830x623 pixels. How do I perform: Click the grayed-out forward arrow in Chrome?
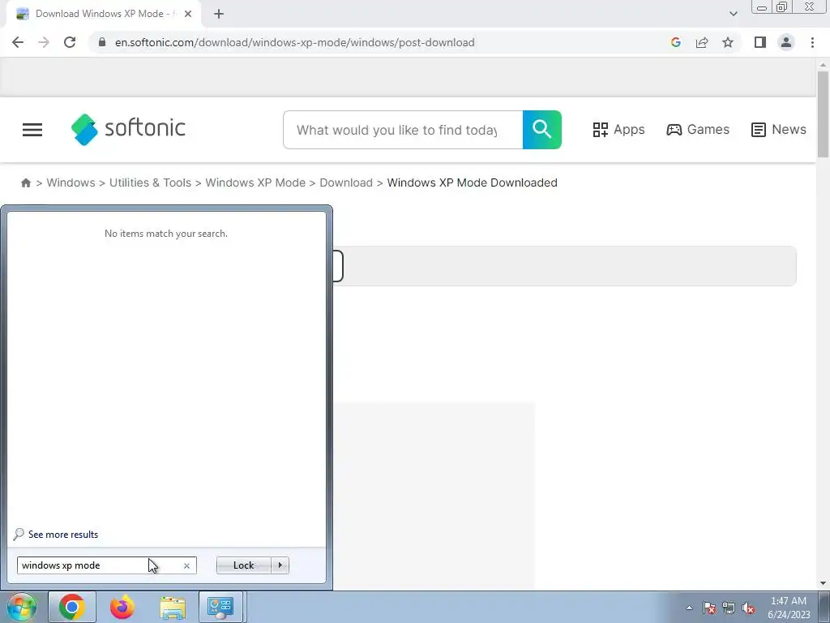point(44,42)
